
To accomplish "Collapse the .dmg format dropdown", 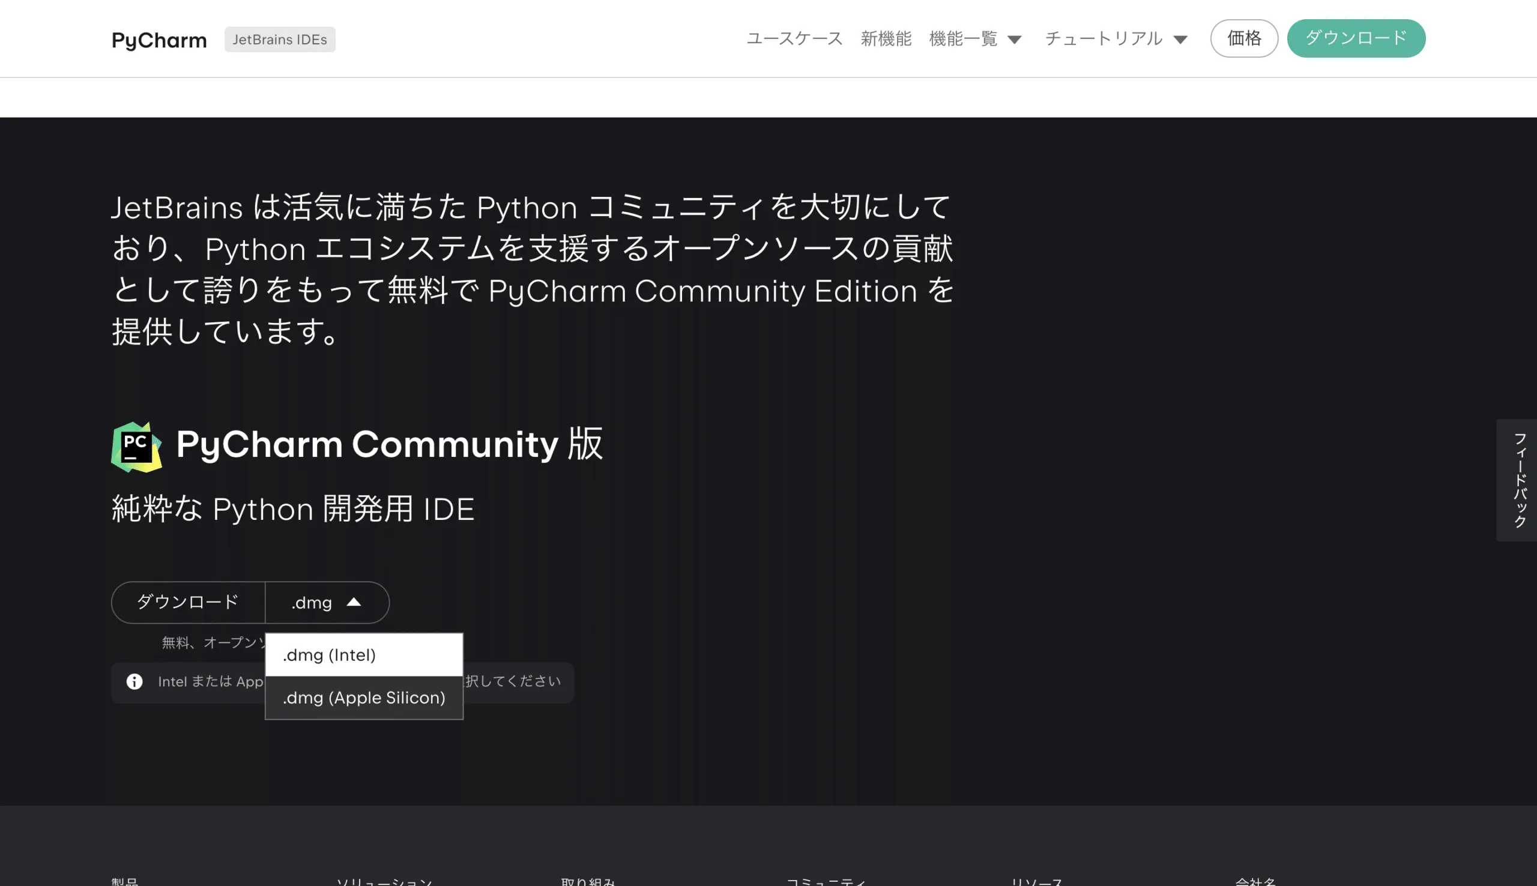I will pyautogui.click(x=327, y=602).
